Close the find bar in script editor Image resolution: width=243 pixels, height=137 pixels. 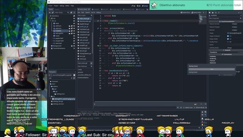coord(206,107)
